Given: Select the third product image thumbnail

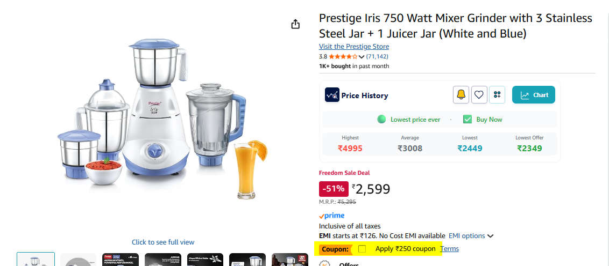Looking at the screenshot, I should tap(120, 260).
